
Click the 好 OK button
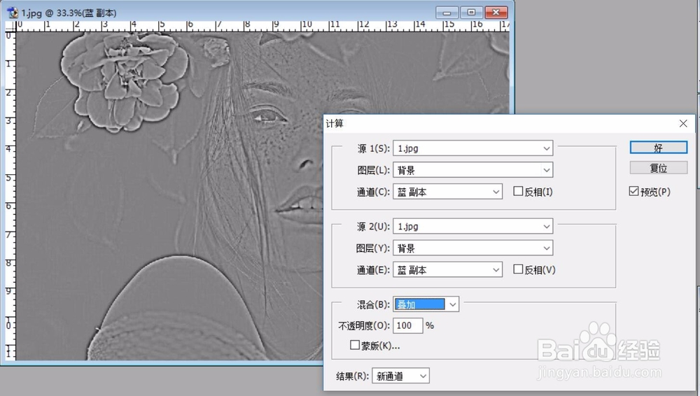(x=659, y=148)
